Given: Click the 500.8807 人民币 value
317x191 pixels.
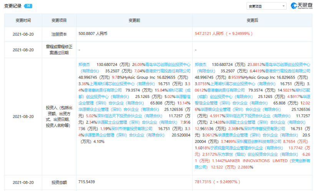Looking at the screenshot, I should (93, 33).
